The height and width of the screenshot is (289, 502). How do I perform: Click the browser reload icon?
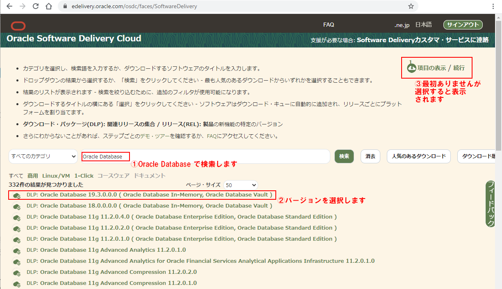click(x=36, y=7)
